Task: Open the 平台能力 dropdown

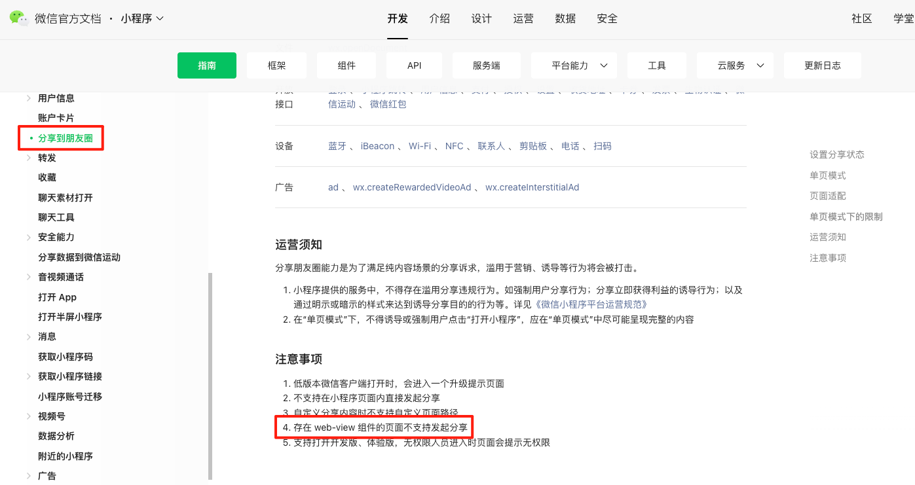Action: pyautogui.click(x=574, y=65)
